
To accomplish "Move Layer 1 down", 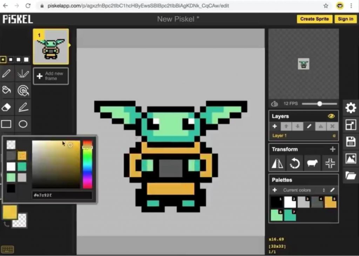I will click(298, 126).
